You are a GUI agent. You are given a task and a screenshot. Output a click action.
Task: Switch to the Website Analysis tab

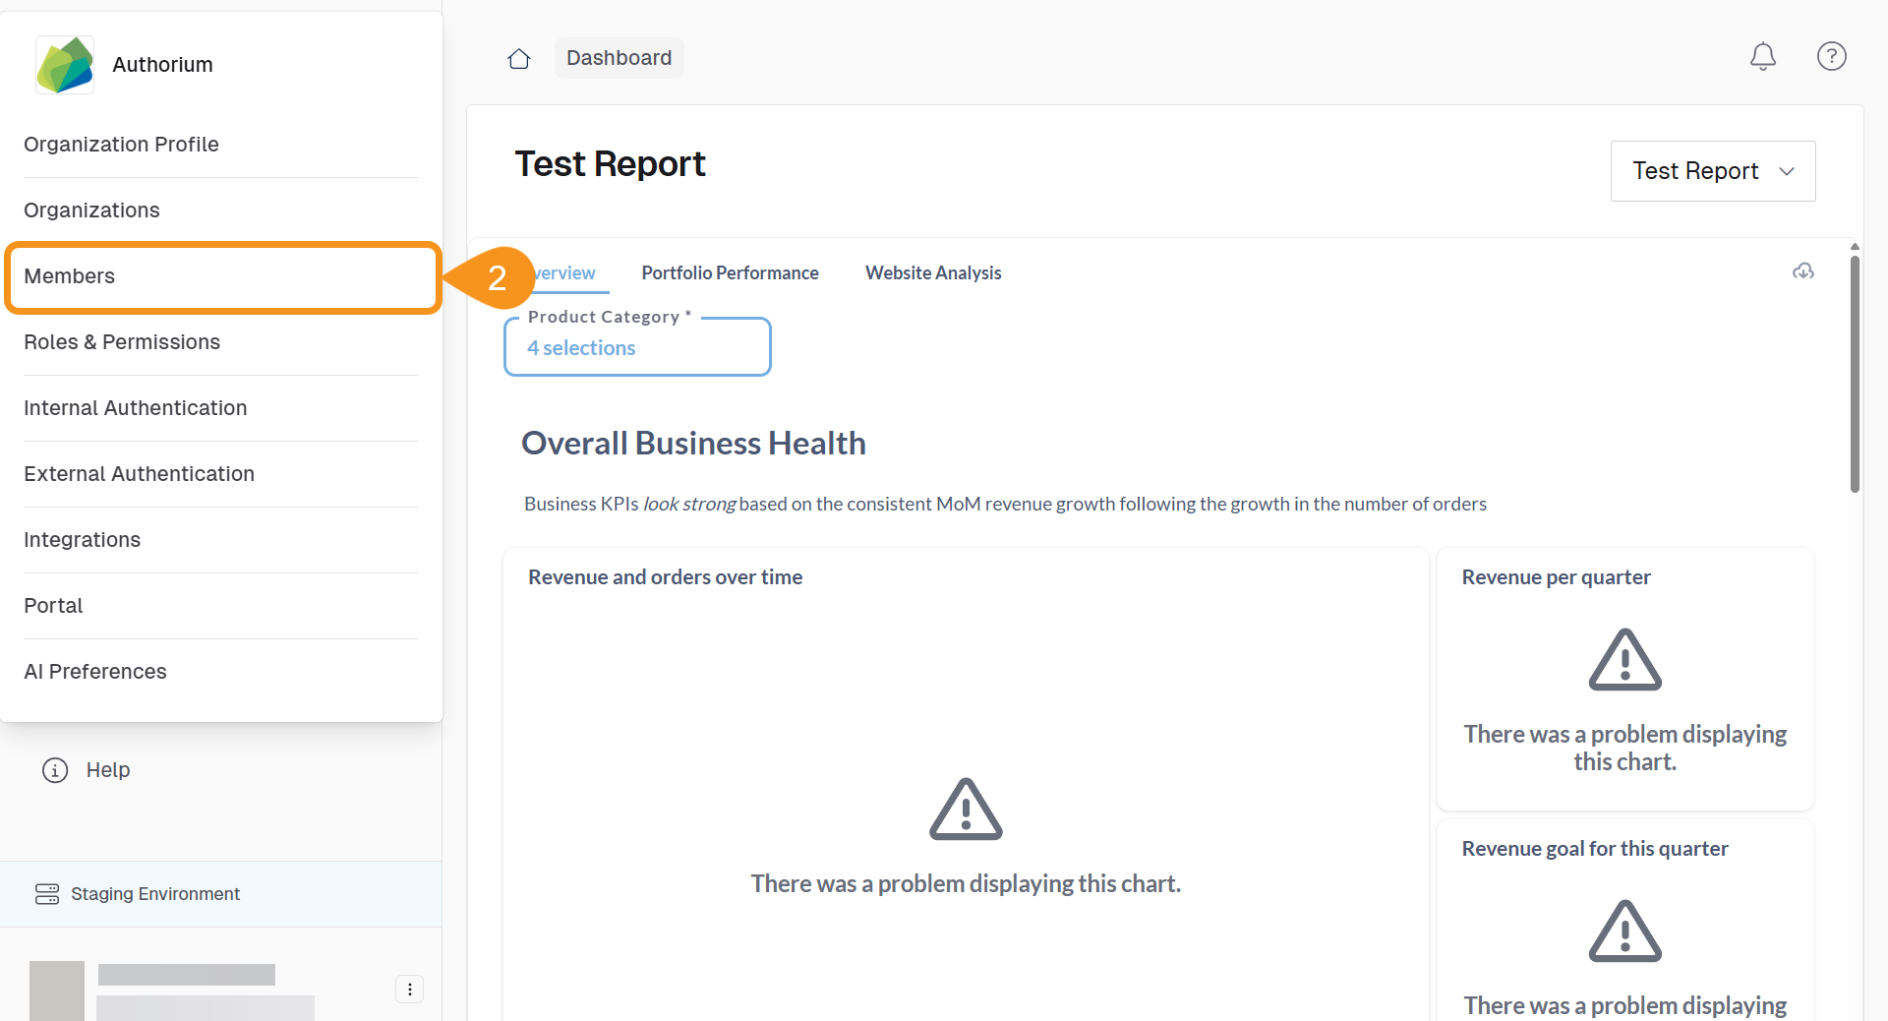pyautogui.click(x=933, y=273)
